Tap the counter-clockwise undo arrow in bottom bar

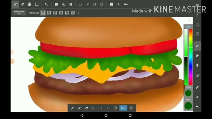101,108
